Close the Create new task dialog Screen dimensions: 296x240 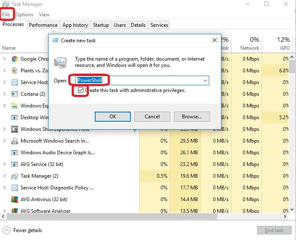[214, 40]
